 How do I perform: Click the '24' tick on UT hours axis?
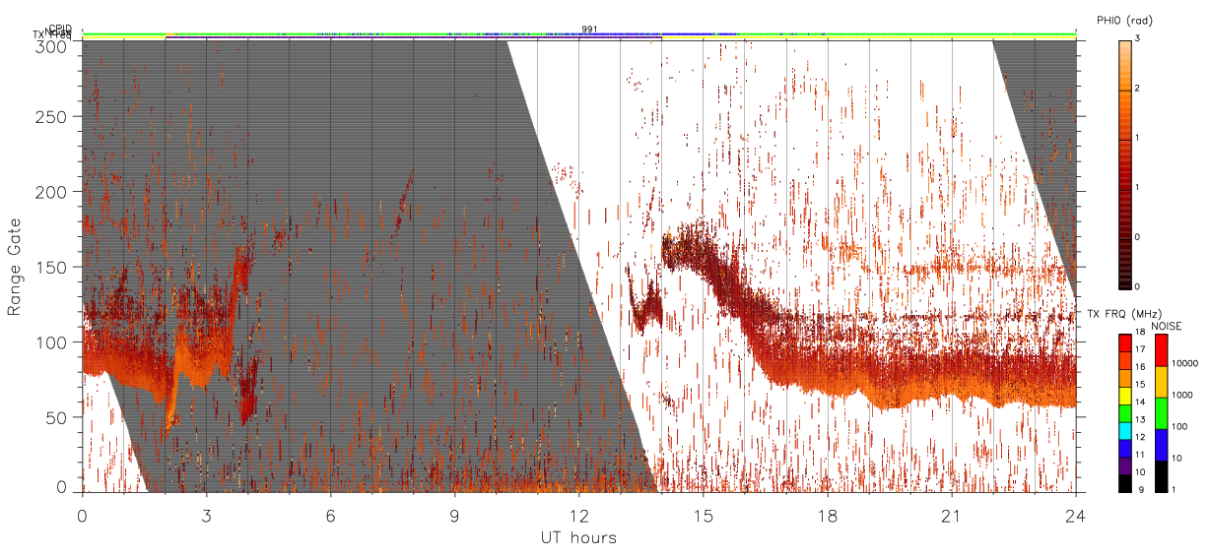[1075, 516]
